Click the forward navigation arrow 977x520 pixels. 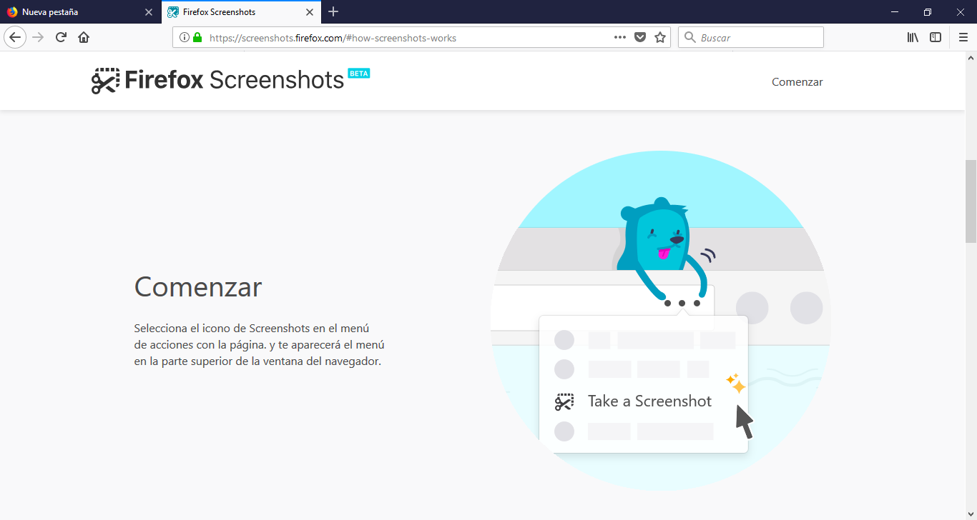click(x=39, y=37)
